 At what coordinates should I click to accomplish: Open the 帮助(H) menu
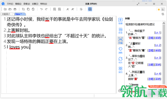pos(44,4)
